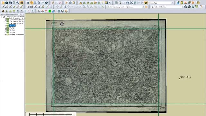
Task: Select the Feature Info tool
Action: click(70, 3)
